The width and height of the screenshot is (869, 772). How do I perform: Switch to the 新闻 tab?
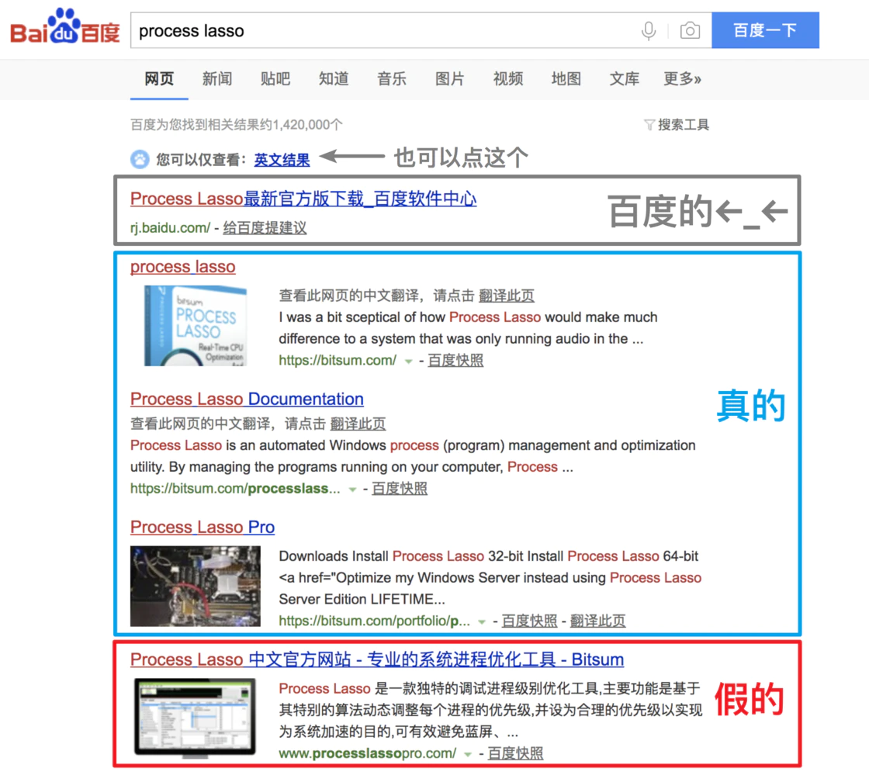tap(217, 78)
